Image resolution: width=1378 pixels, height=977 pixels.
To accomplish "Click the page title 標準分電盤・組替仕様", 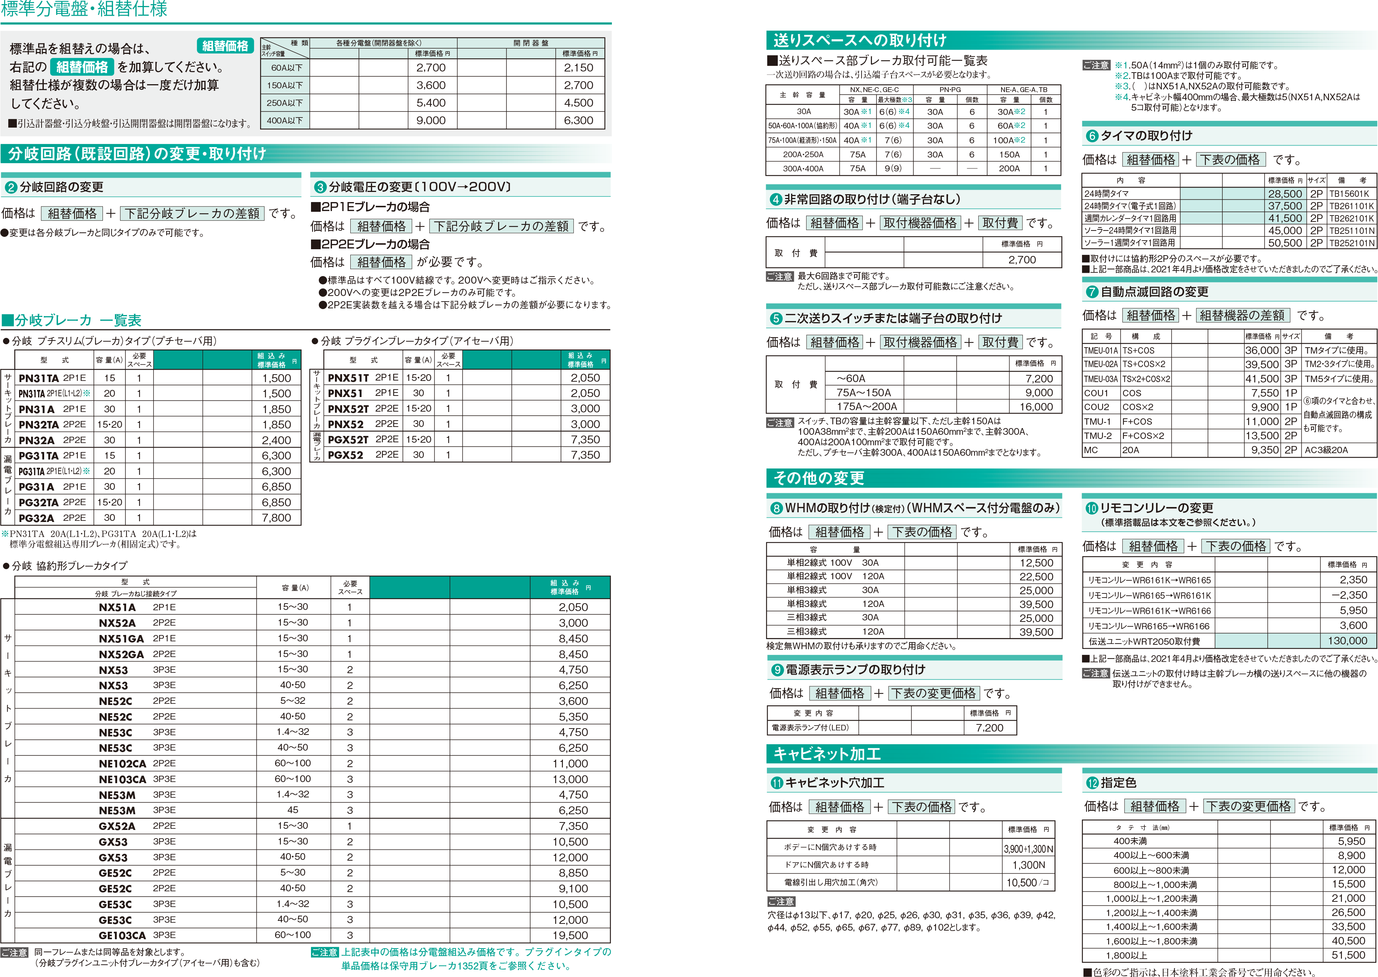I will pyautogui.click(x=84, y=9).
